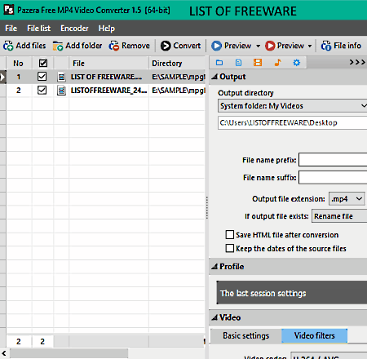The width and height of the screenshot is (367, 359).
Task: Switch to the Basic settings tab
Action: 245,335
